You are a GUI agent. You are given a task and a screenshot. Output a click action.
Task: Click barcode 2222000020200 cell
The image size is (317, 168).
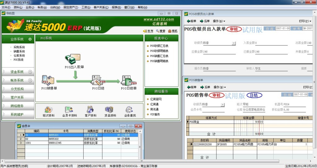pyautogui.click(x=205, y=145)
